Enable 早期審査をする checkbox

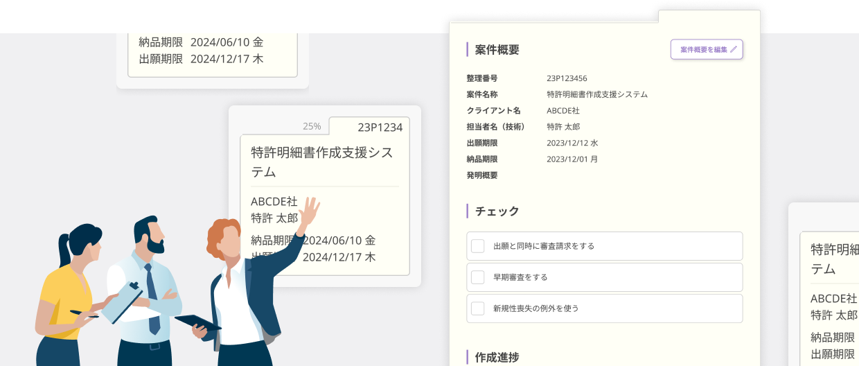point(478,277)
